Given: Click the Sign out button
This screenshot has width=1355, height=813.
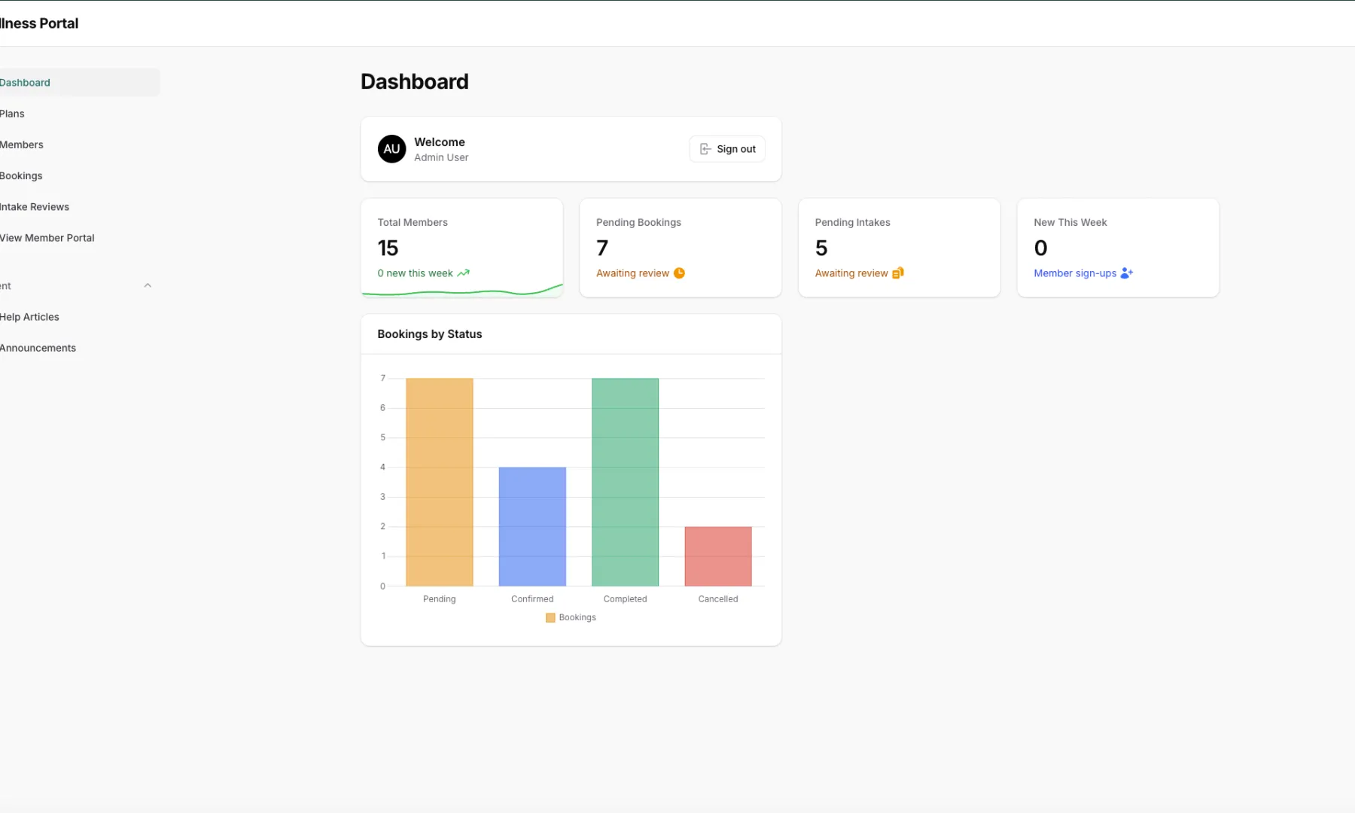Looking at the screenshot, I should pos(726,149).
